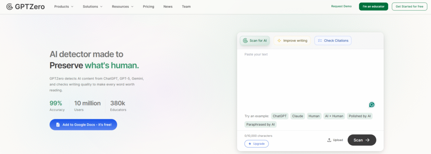The image size is (431, 154).
Task: Click the document icon on Google Docs button
Action: (58, 125)
